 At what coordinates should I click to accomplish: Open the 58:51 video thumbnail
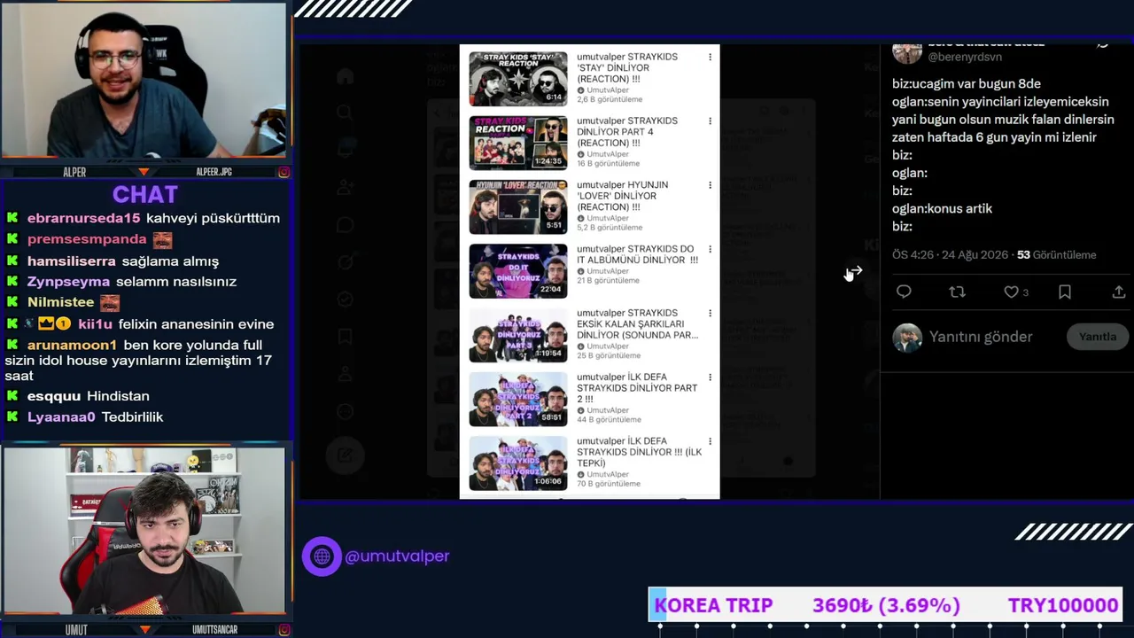pyautogui.click(x=518, y=399)
